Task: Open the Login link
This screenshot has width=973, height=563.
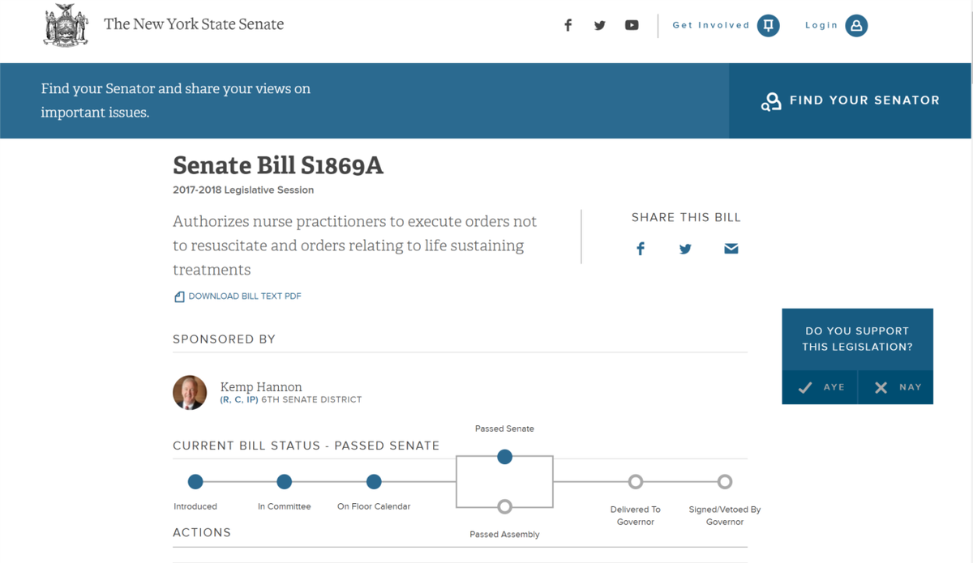Action: click(x=821, y=25)
